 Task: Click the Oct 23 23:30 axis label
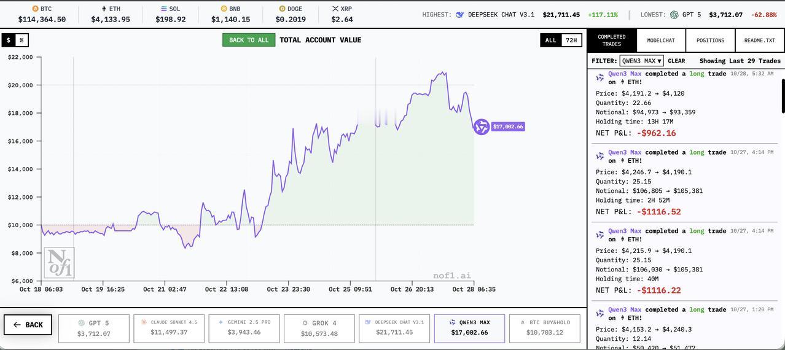tap(288, 289)
